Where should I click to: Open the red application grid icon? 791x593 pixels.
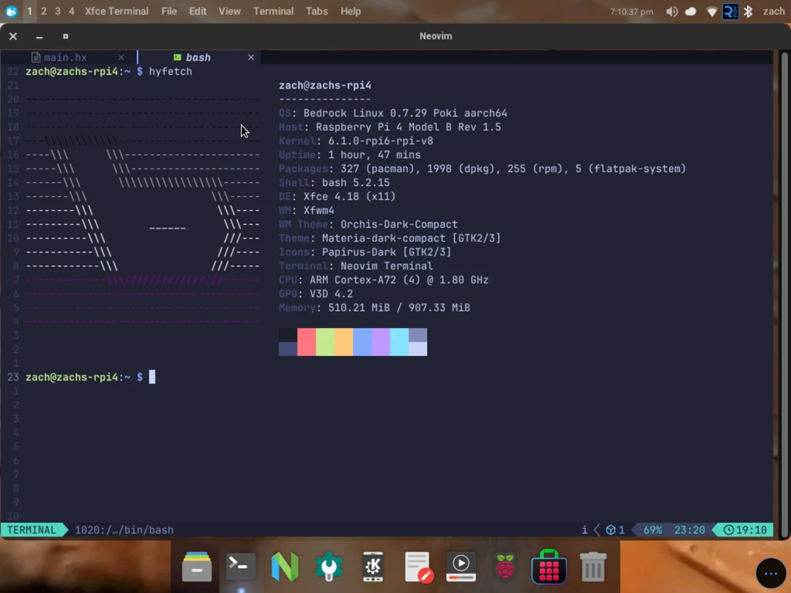548,566
